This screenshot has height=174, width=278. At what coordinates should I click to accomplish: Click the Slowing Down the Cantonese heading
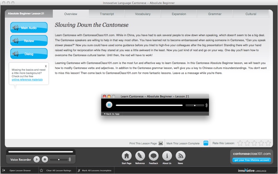(x=91, y=25)
